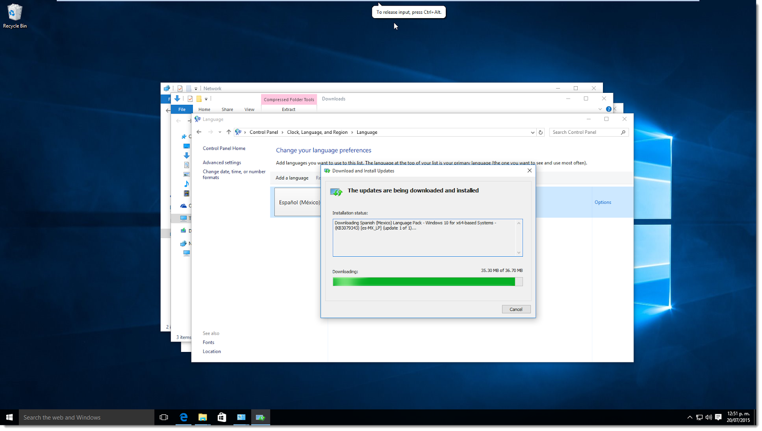
Task: Click the installation status text box
Action: click(428, 238)
